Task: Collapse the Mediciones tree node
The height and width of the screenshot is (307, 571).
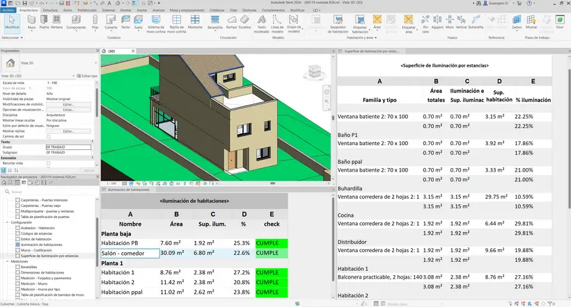Action: pos(7,261)
